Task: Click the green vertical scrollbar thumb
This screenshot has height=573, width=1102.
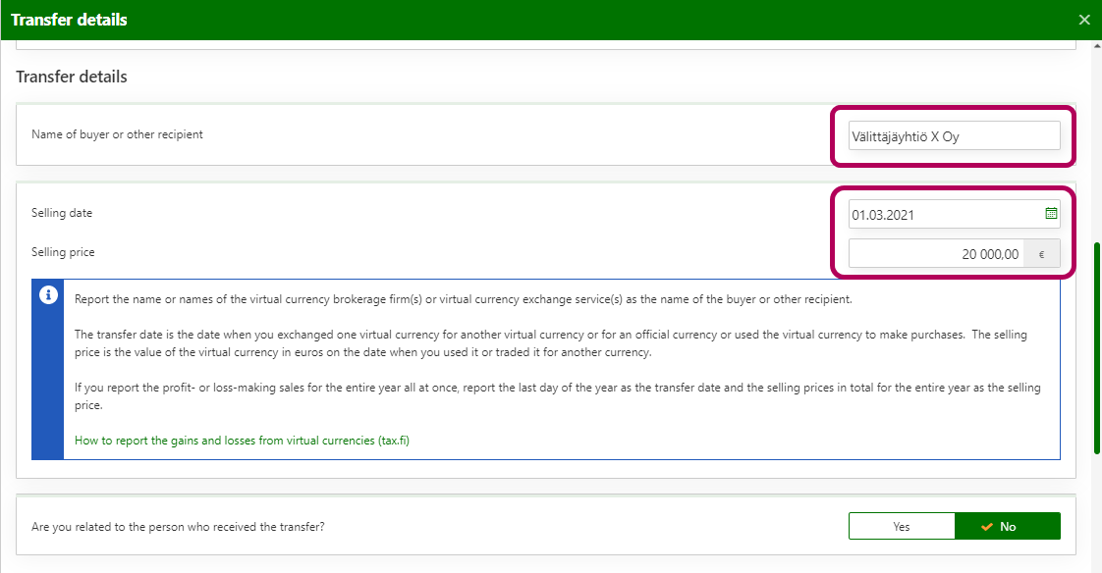Action: (1096, 348)
